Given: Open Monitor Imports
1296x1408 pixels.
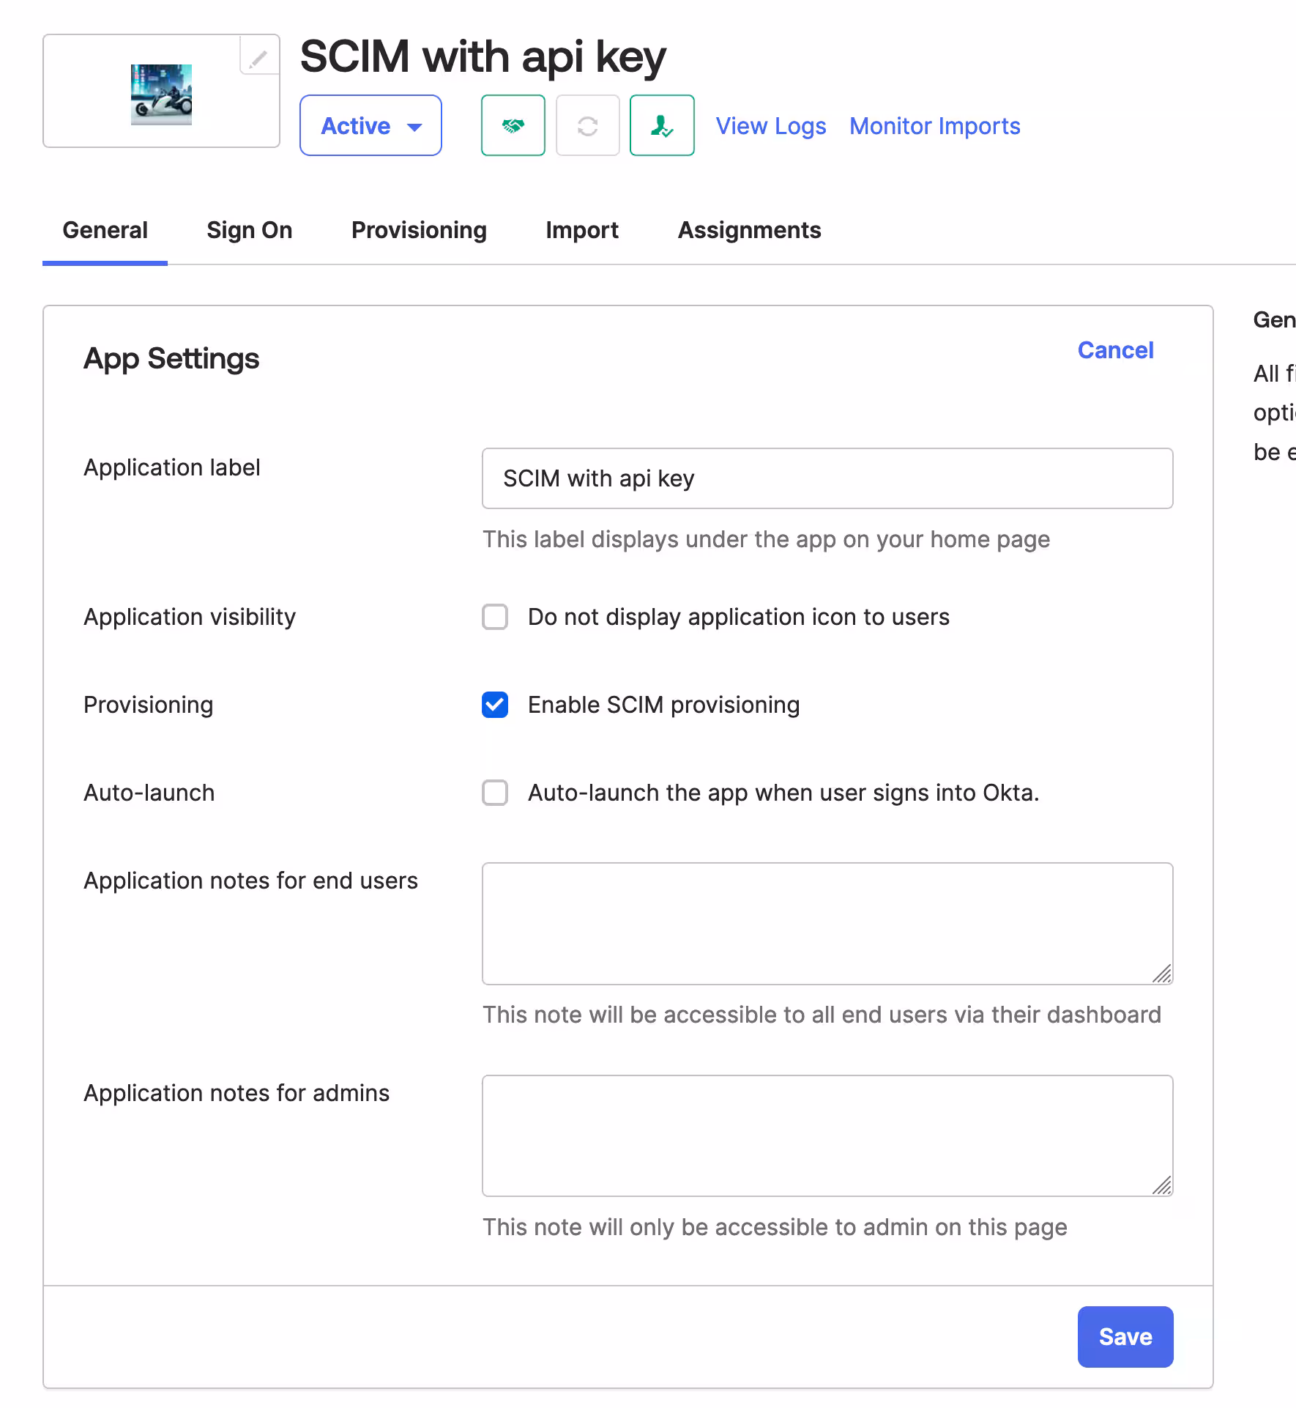Looking at the screenshot, I should tap(934, 125).
